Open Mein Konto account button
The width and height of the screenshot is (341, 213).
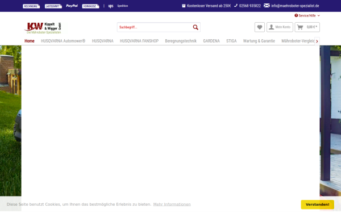280,27
